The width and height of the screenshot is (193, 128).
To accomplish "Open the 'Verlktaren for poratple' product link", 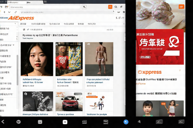I will [x=97, y=114].
